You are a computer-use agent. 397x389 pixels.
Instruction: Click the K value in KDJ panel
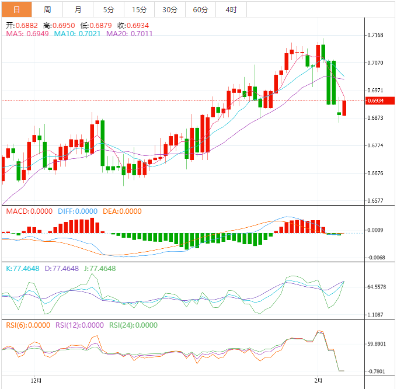coord(23,269)
